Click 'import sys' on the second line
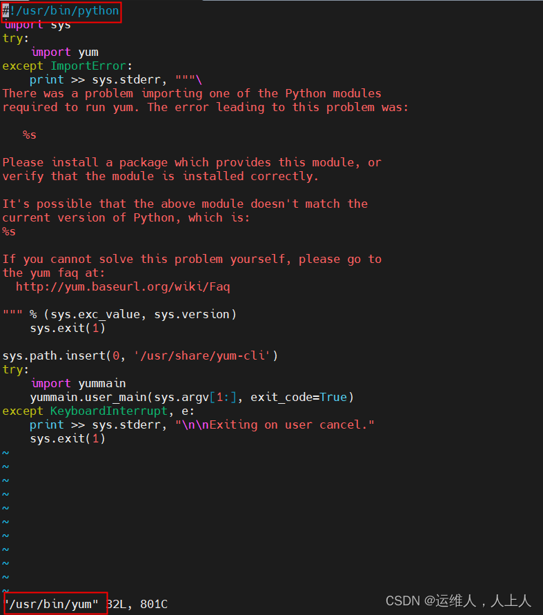The image size is (543, 615). click(37, 25)
